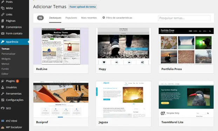Click the Configurações settings icon
Image resolution: width=218 pixels, height=131 pixels.
(x=3, y=100)
